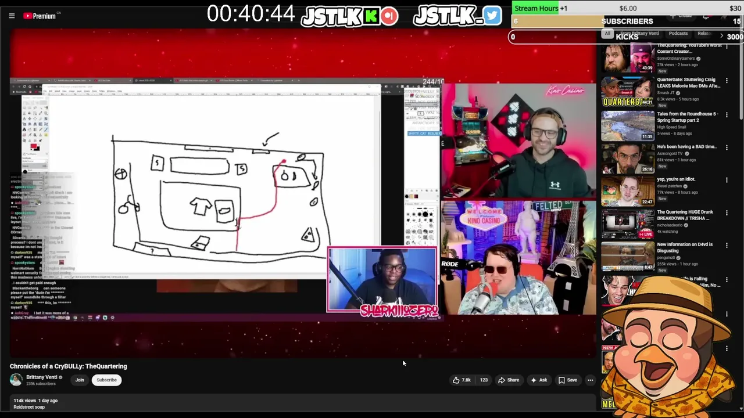Click video title Chronicles of a CryBULLy

click(68, 366)
